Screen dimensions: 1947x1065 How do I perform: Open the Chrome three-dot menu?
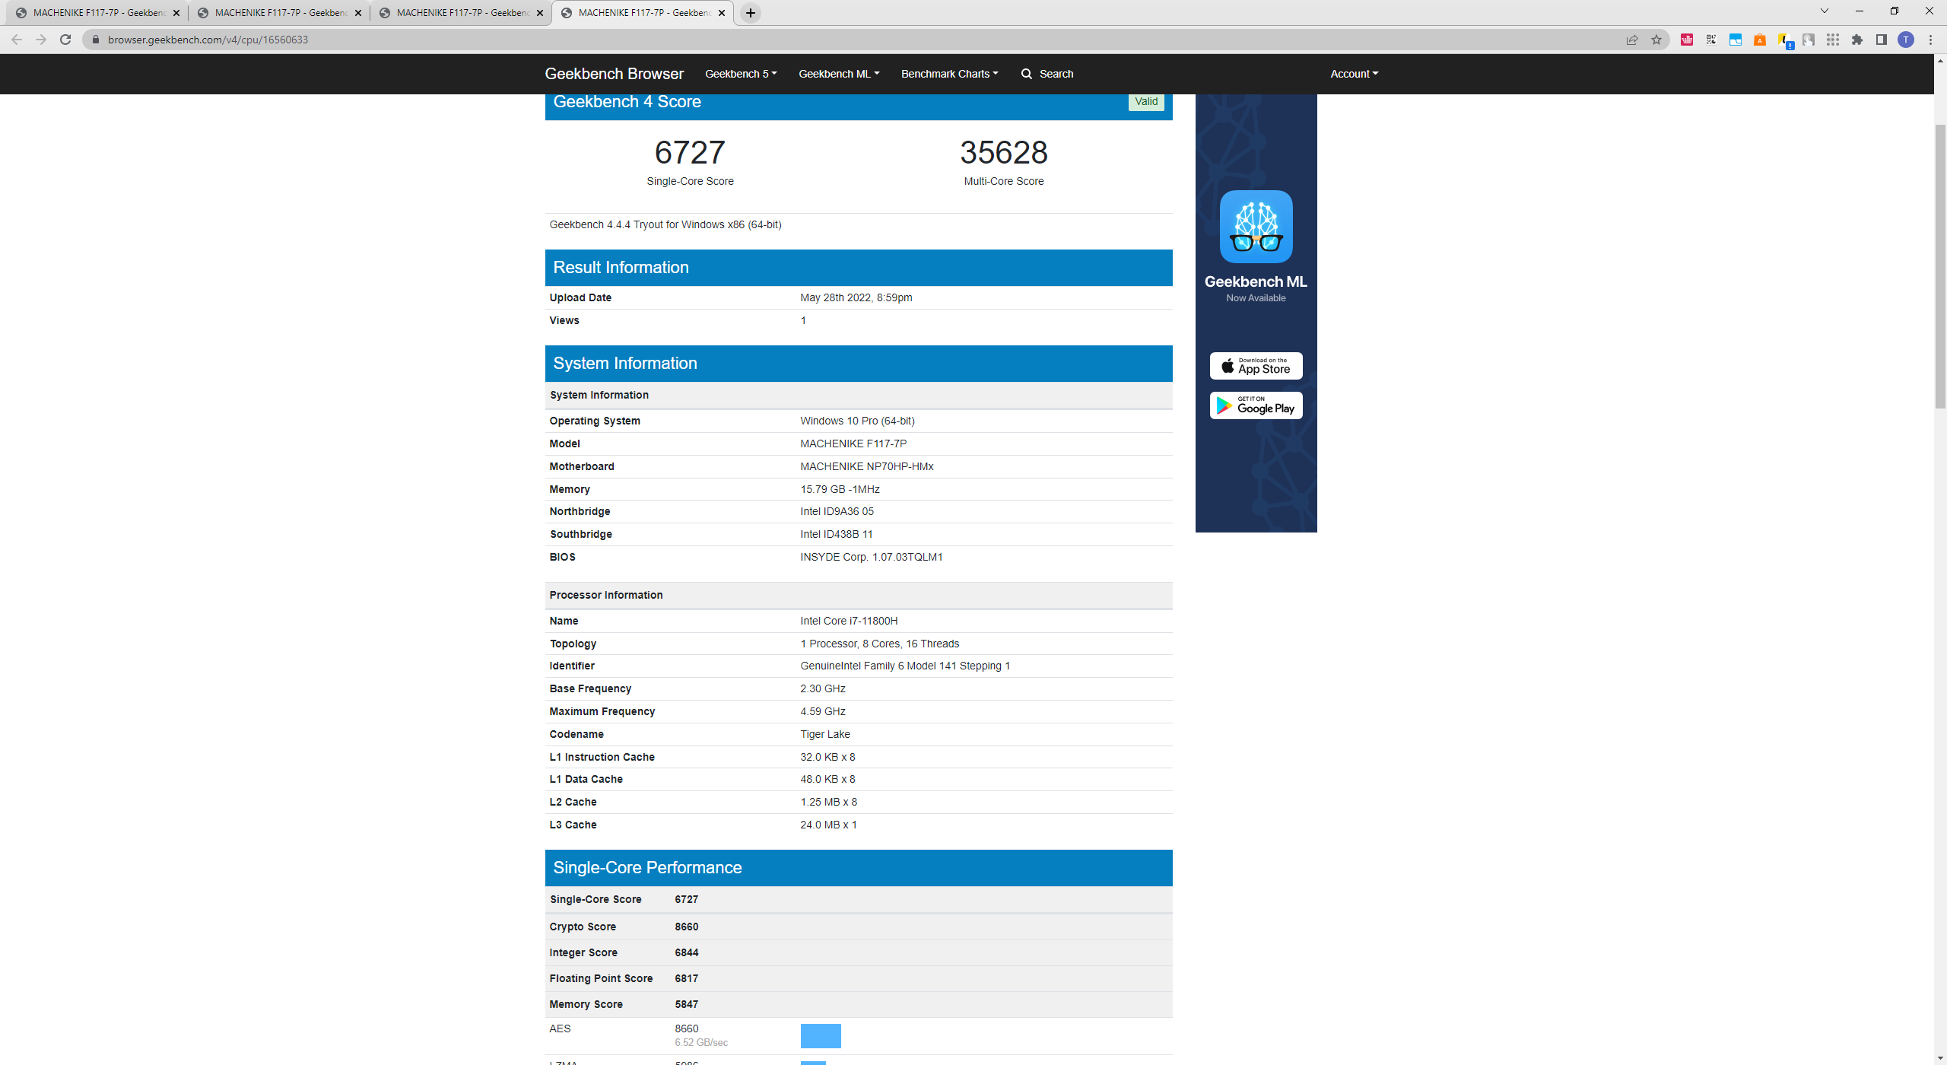(x=1930, y=40)
